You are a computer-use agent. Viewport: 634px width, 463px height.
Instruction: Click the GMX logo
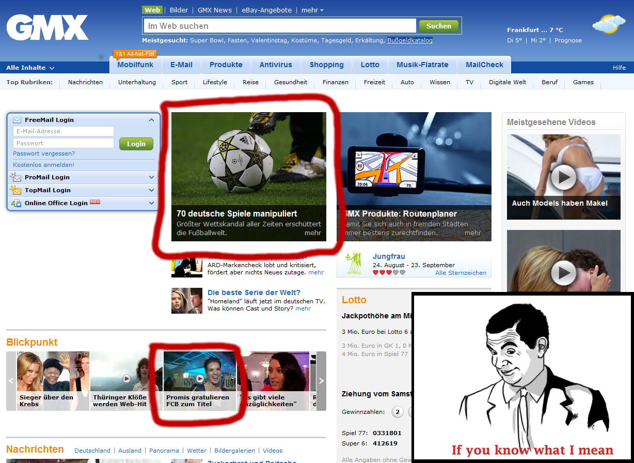(47, 27)
